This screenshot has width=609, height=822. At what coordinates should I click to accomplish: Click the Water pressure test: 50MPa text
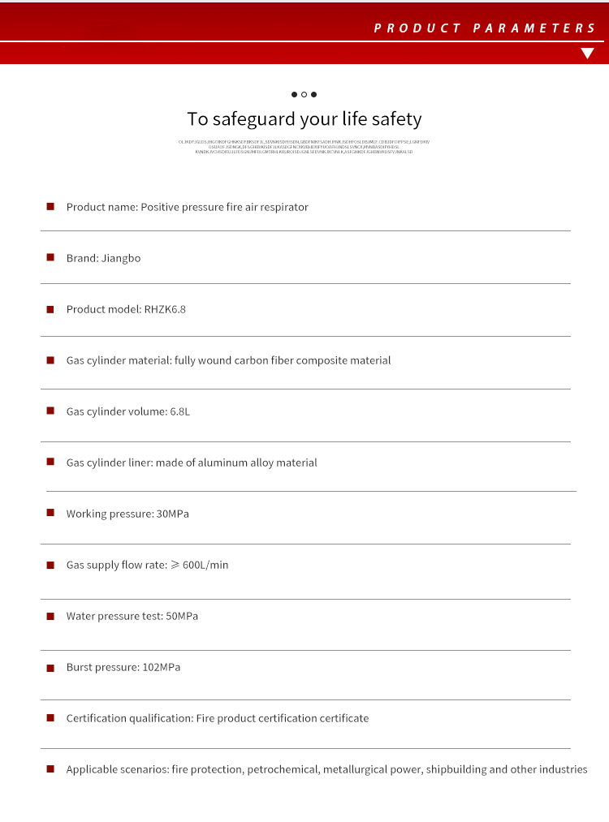point(132,616)
